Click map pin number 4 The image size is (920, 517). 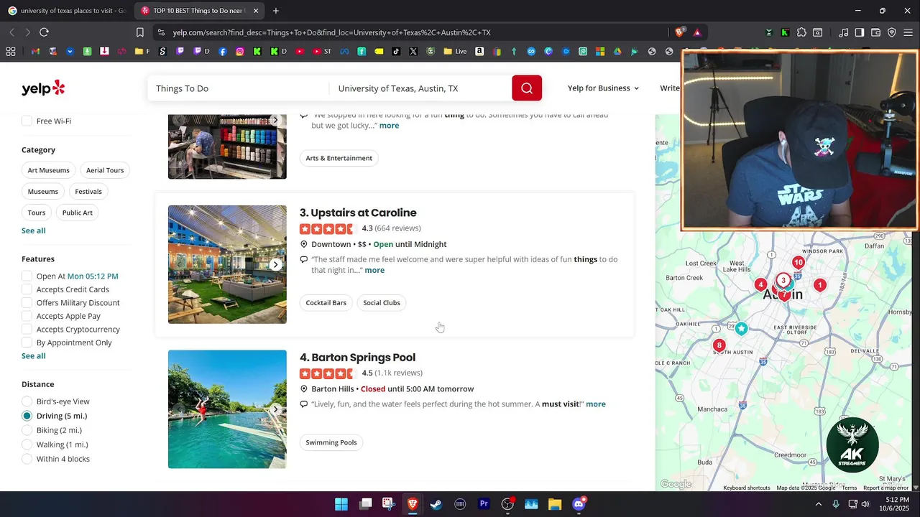(760, 285)
